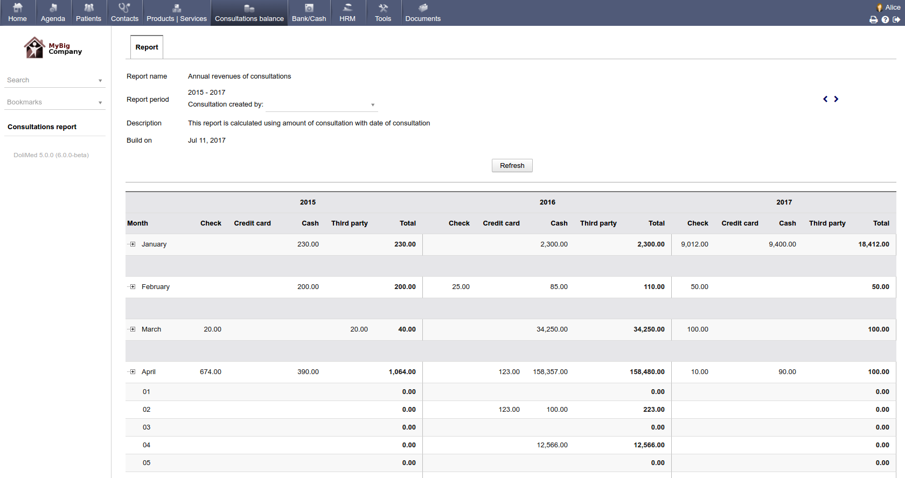This screenshot has width=905, height=478.
Task: Click January 2017 total 18,412.00
Action: coord(874,244)
